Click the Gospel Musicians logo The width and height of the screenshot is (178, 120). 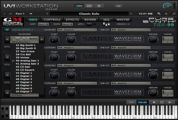tap(13, 22)
